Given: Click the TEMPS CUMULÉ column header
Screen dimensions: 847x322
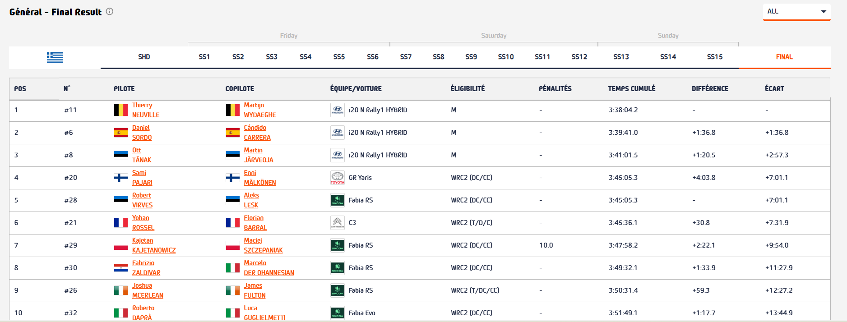Looking at the screenshot, I should click(x=631, y=89).
